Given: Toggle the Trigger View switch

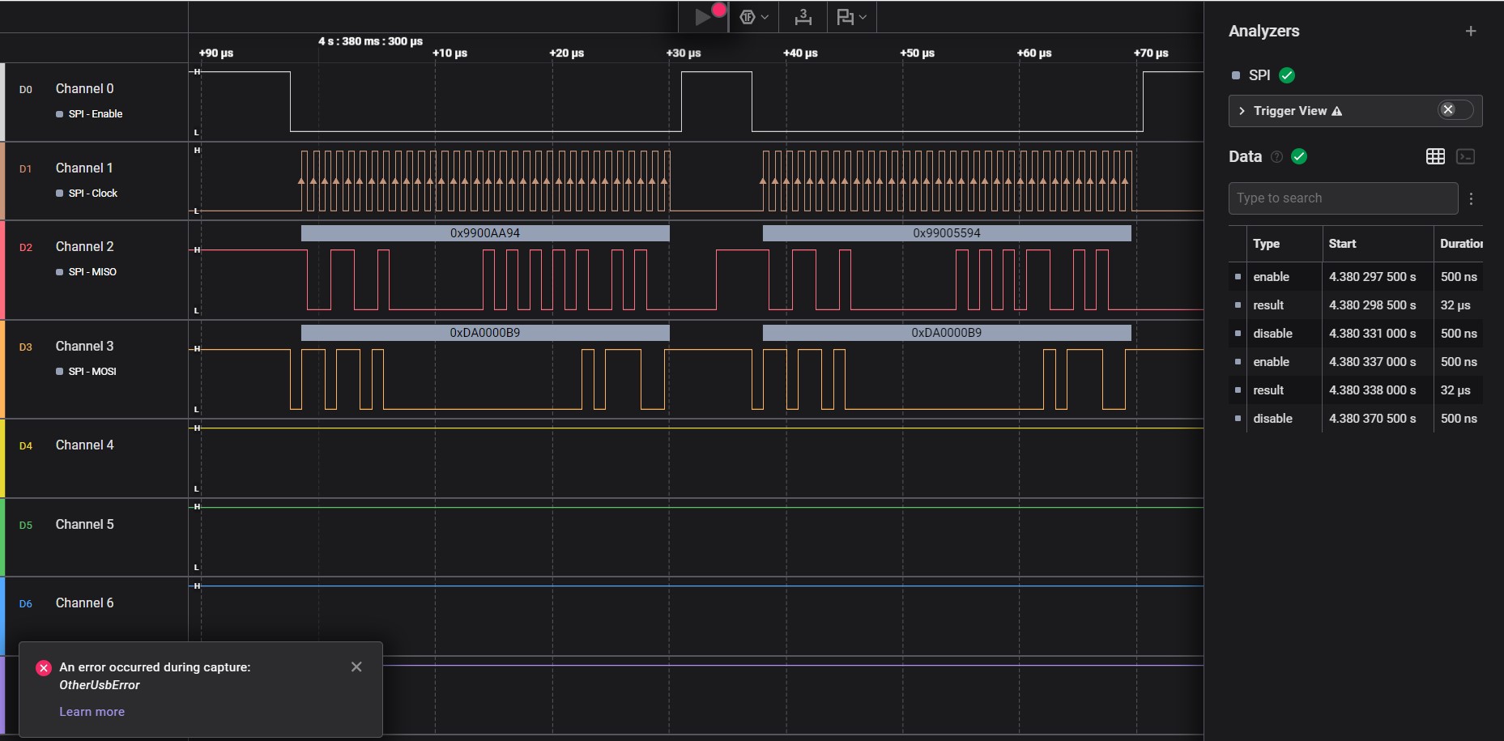Looking at the screenshot, I should tap(1455, 110).
